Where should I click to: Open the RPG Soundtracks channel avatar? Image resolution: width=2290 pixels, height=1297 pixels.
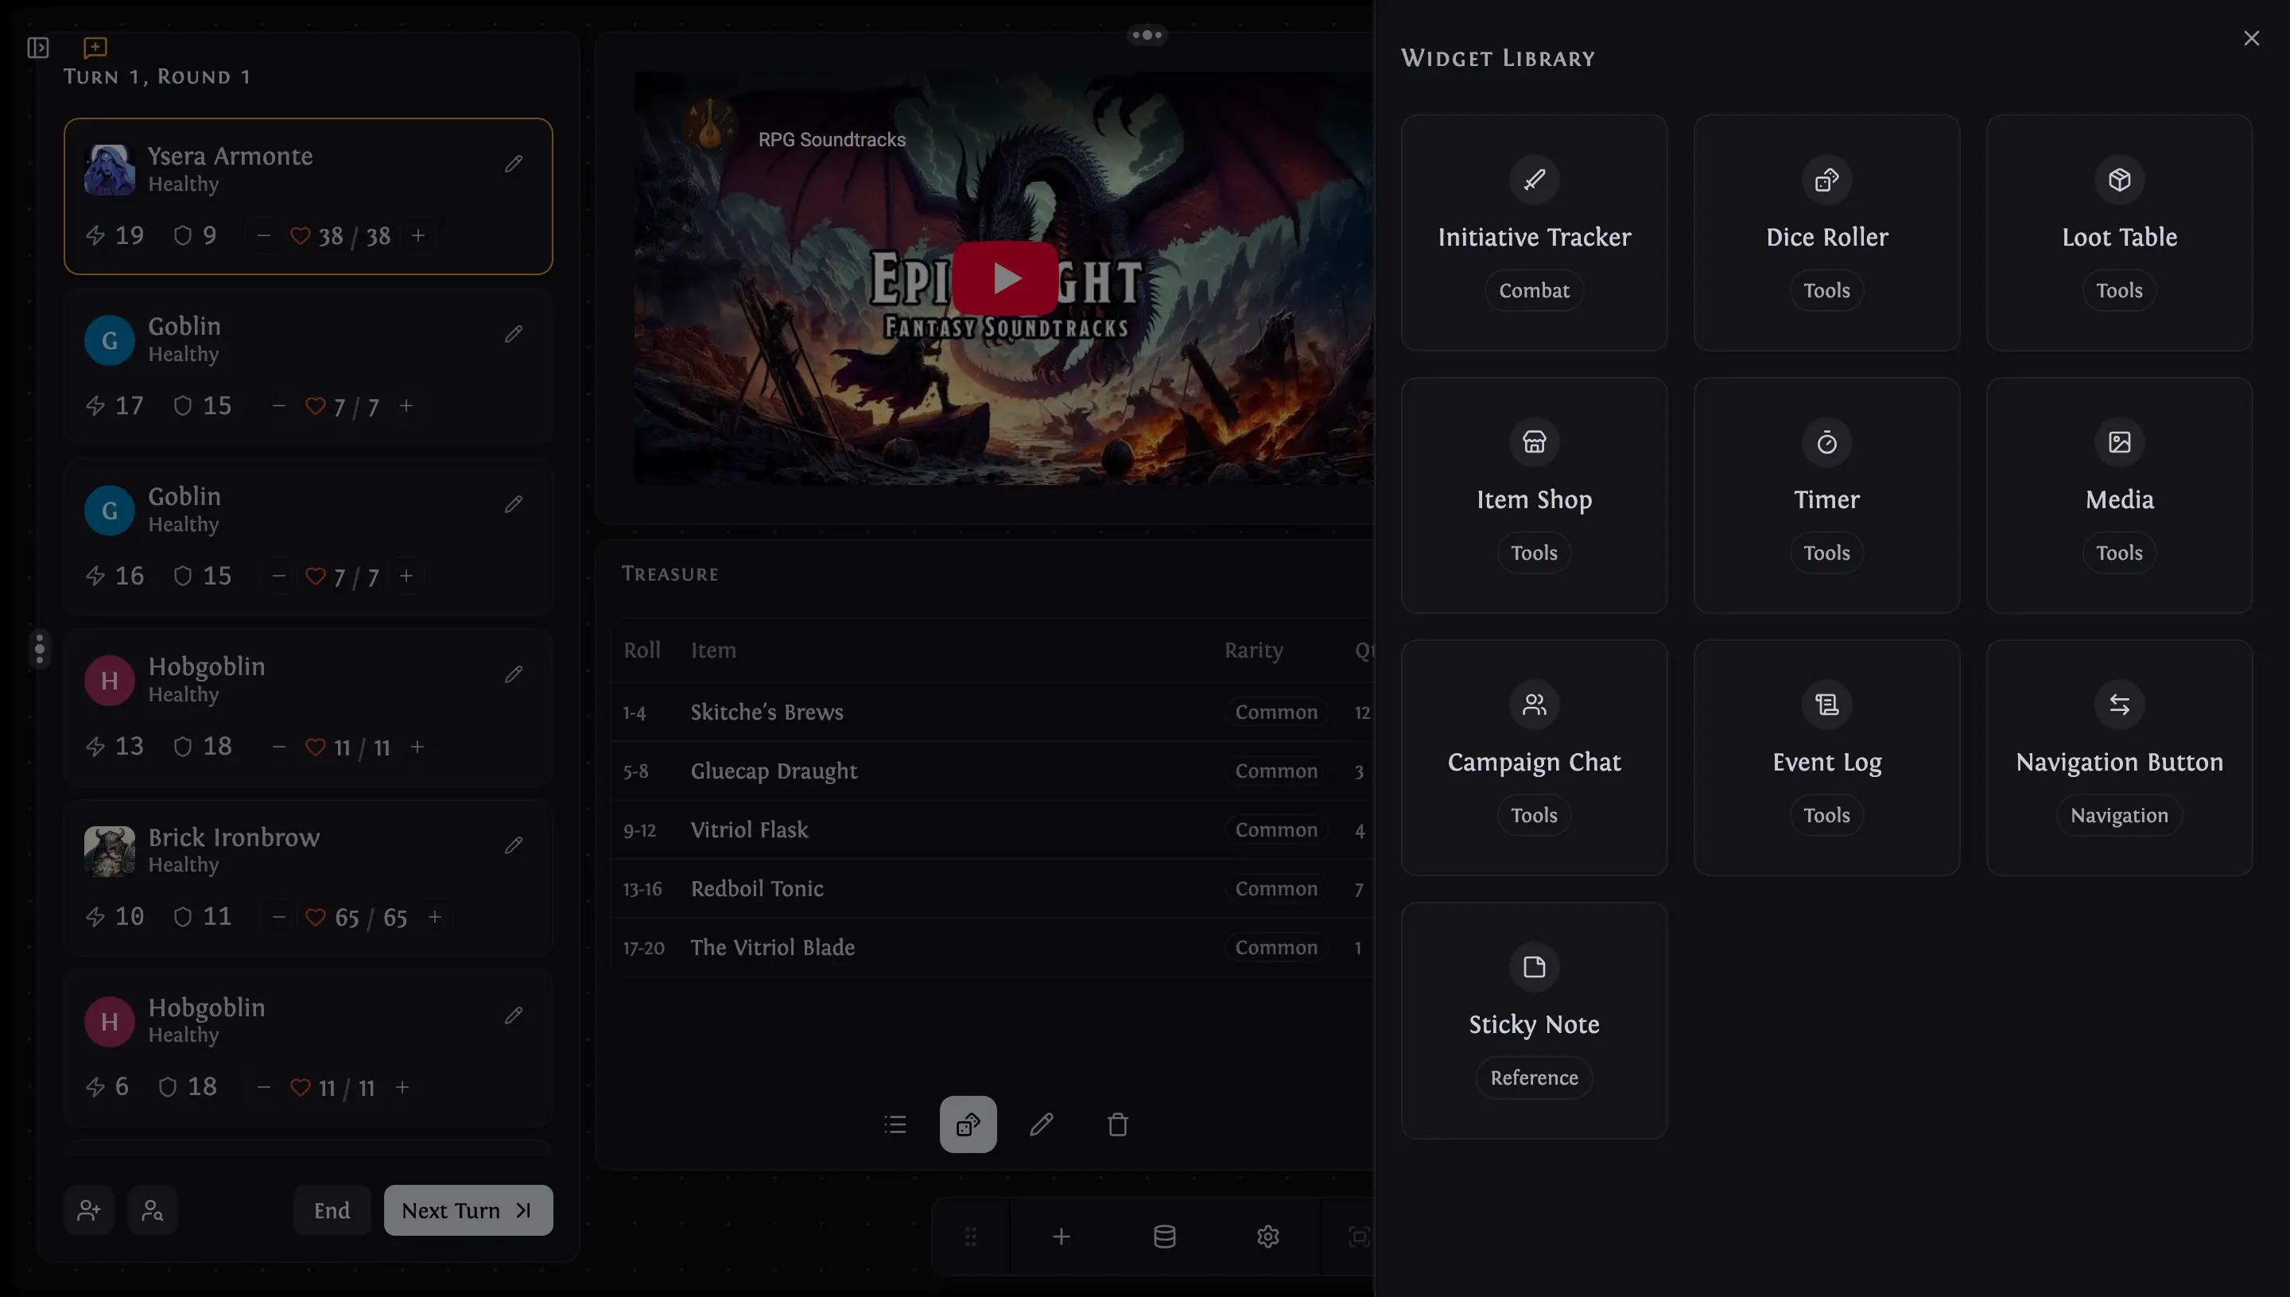(x=710, y=124)
